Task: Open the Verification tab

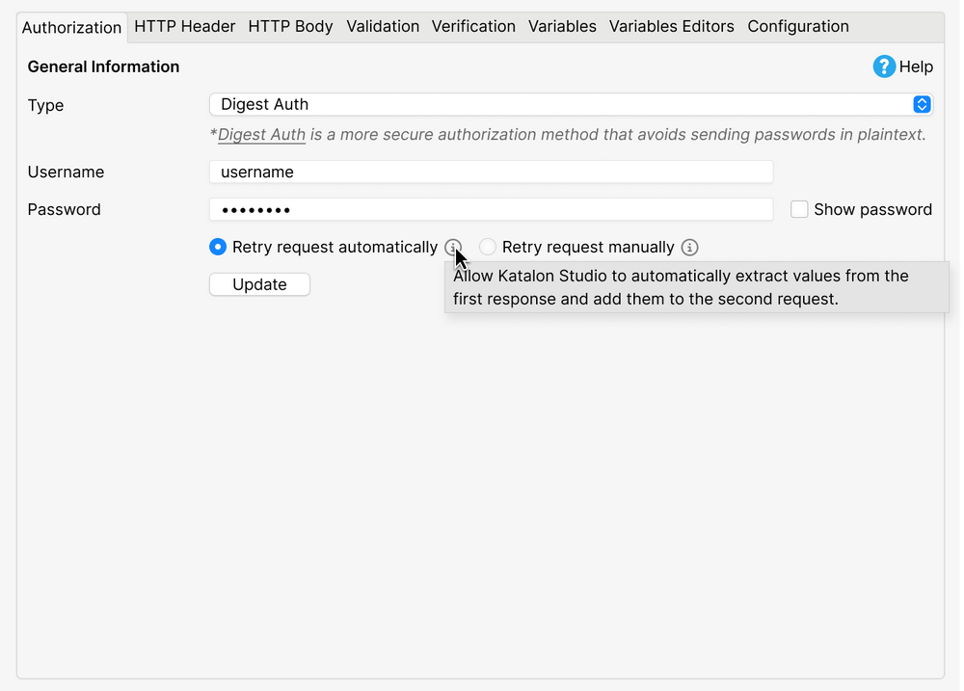Action: [x=473, y=26]
